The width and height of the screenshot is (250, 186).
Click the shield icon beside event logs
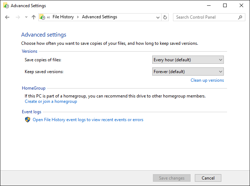pos(28,120)
